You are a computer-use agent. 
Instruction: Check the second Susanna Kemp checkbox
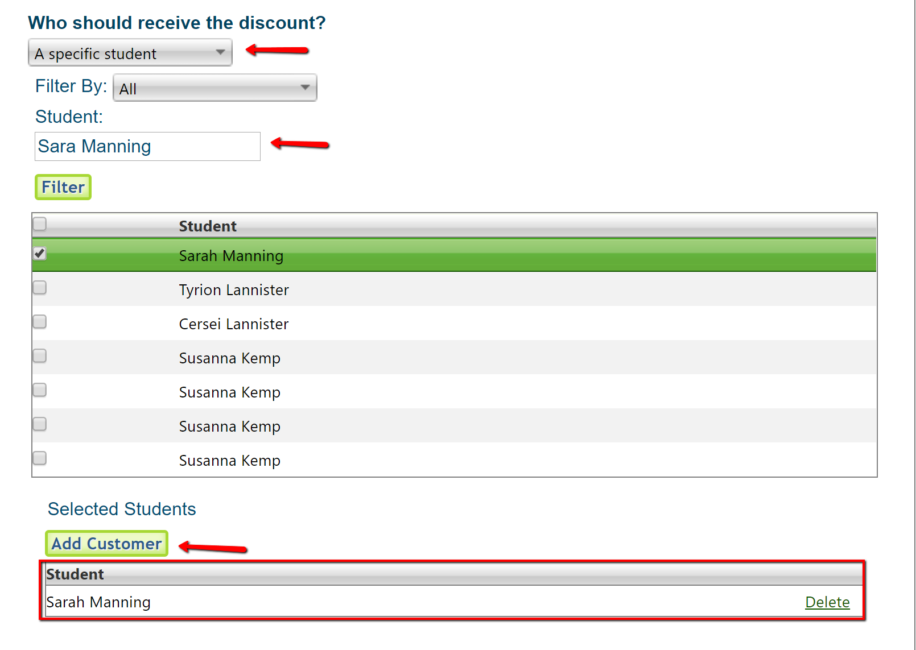(x=40, y=390)
